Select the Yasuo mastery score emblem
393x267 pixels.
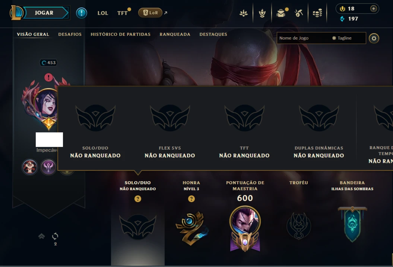pyautogui.click(x=245, y=229)
